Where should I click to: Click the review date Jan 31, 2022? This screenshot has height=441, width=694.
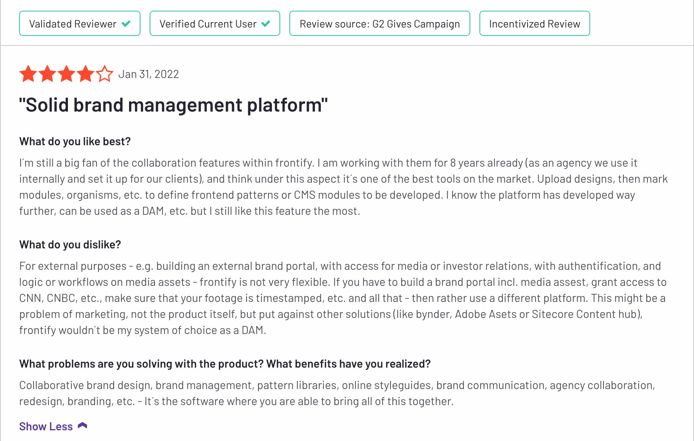(x=148, y=74)
